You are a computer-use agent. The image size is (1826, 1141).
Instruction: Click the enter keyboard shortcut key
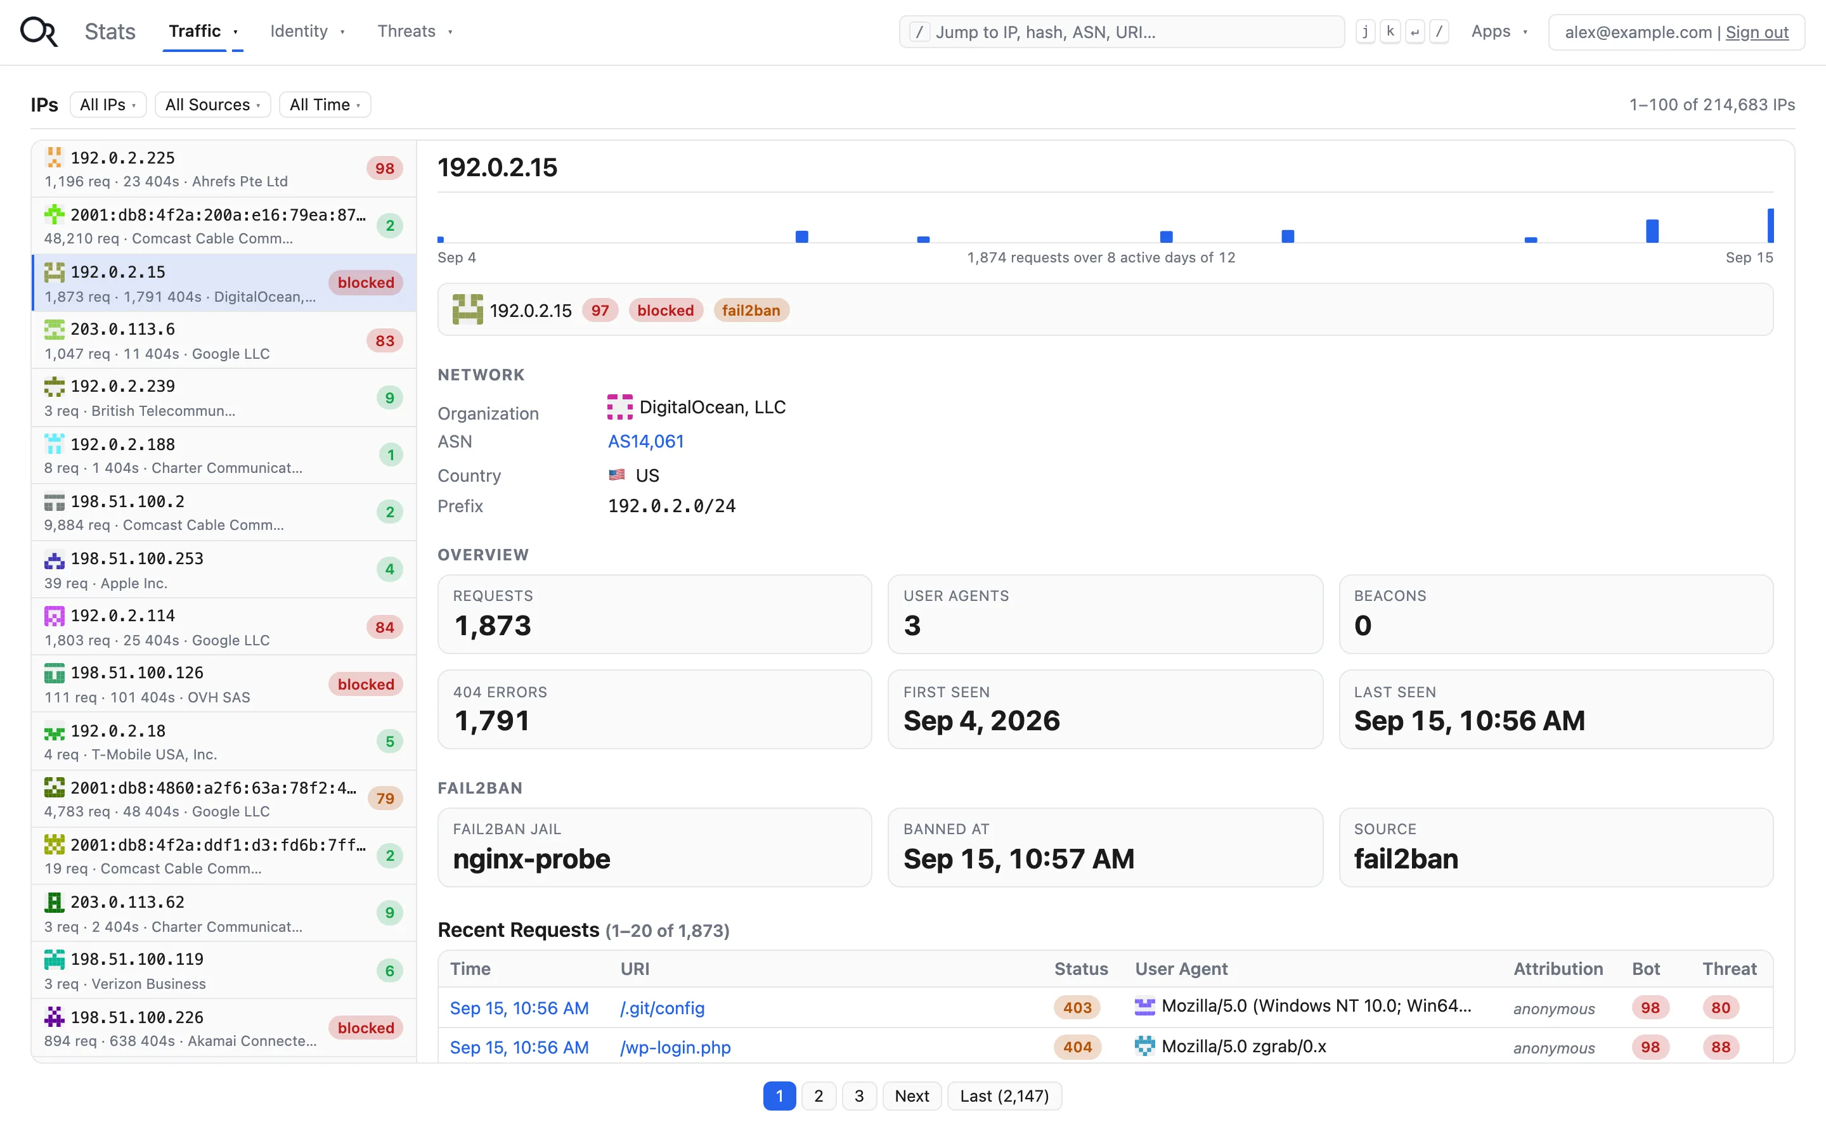(1415, 32)
